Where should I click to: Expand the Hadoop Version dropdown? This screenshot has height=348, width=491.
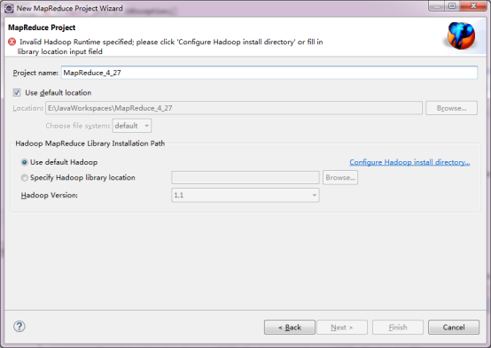click(245, 196)
